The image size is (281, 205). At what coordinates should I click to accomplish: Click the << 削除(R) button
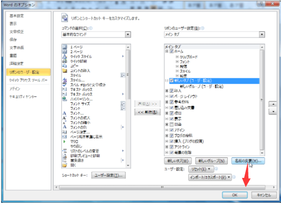click(x=148, y=112)
